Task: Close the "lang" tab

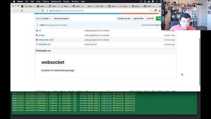Action: [x=130, y=6]
